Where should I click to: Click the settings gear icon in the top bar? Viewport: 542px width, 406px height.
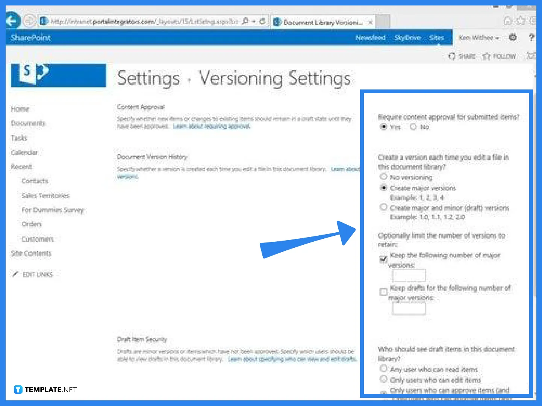tap(513, 38)
